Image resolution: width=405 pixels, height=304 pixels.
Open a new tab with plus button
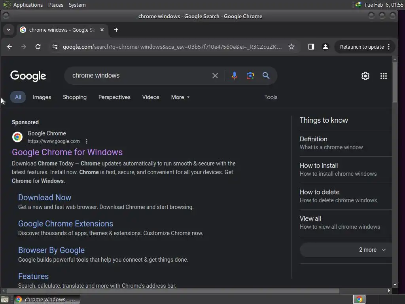(116, 30)
